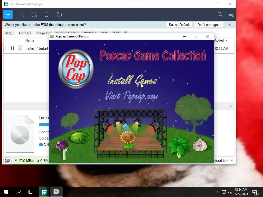This screenshot has width=263, height=197.
Task: Open the notification center icon
Action: (x=255, y=192)
